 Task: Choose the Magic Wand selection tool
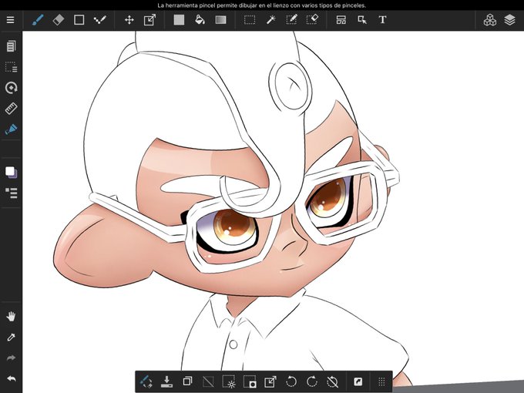[x=271, y=20]
